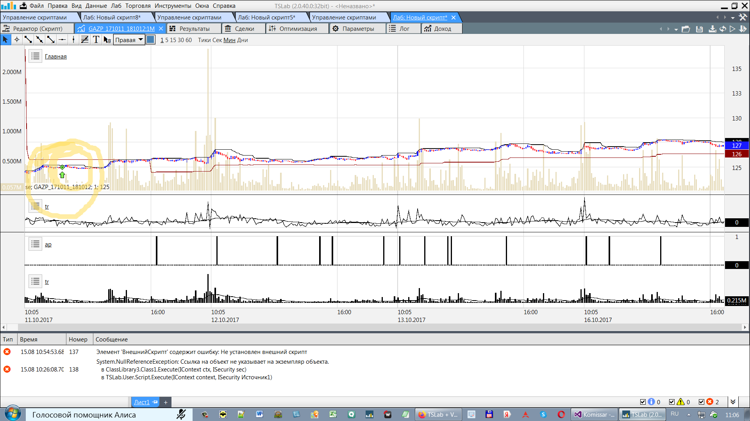This screenshot has height=421, width=750.
Task: Click the Главная pane link
Action: tap(55, 57)
